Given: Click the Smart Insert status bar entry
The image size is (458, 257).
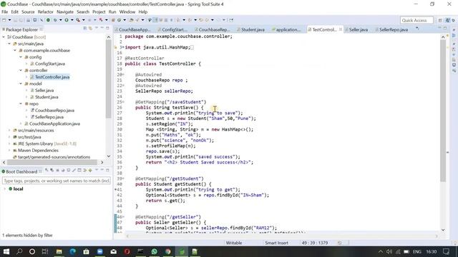Looking at the screenshot, I should [x=276, y=243].
